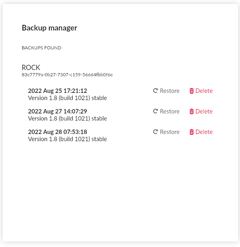Click trash icon for Aug 25 backup
The height and width of the screenshot is (247, 240).
(192, 91)
